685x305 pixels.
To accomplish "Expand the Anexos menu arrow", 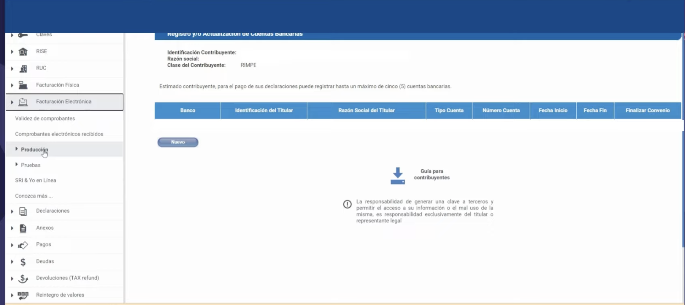I will point(12,228).
